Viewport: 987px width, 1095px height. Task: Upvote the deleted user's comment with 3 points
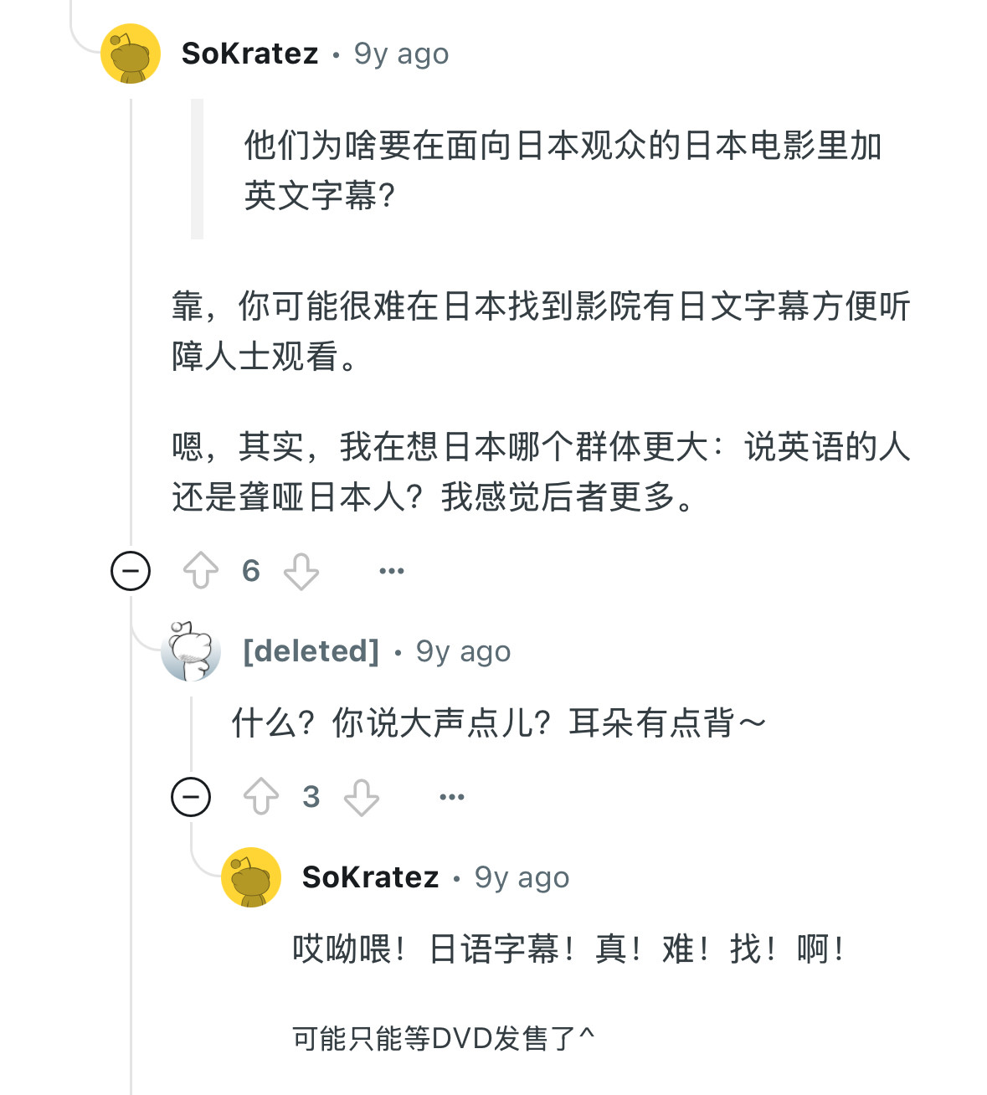(x=261, y=797)
